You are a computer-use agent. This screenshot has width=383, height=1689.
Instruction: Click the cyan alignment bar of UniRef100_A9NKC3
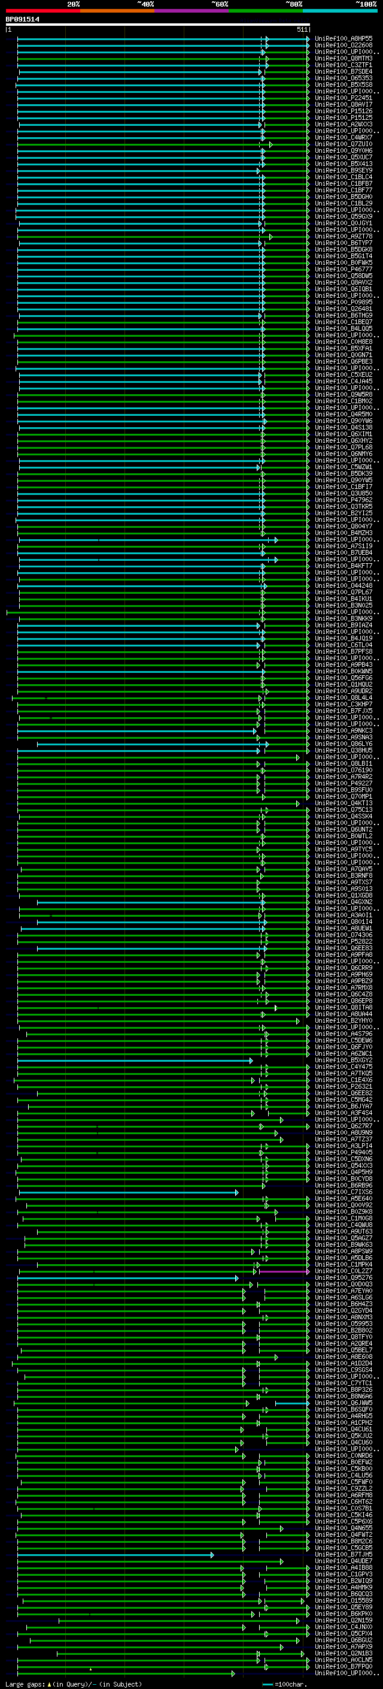point(136,731)
